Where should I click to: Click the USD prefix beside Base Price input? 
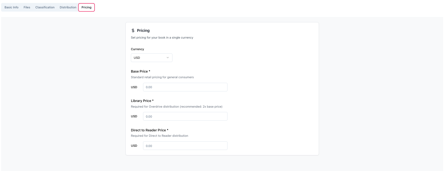134,87
